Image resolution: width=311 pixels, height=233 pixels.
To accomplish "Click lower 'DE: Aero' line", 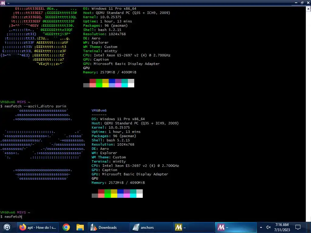I will (x=100, y=149).
